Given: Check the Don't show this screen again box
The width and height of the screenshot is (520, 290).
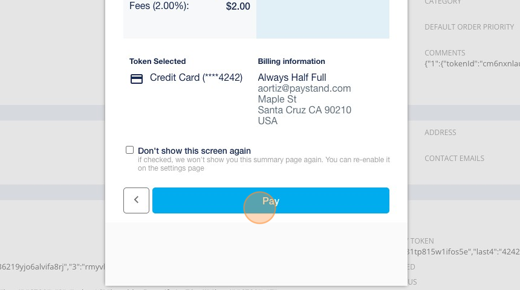Looking at the screenshot, I should pos(129,150).
